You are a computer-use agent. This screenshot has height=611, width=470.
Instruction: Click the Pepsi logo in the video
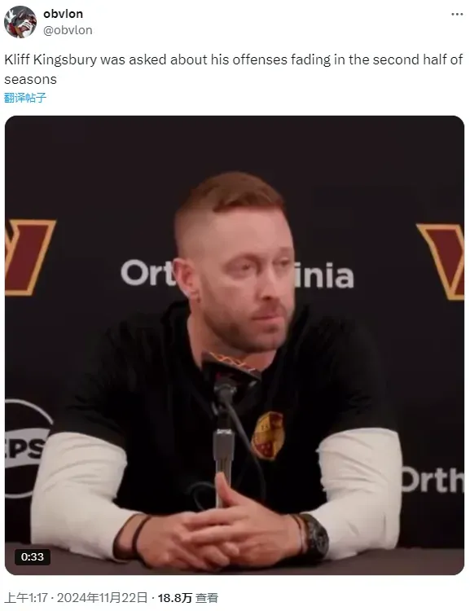coord(27,448)
